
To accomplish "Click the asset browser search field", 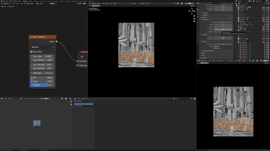I will [x=184, y=99].
